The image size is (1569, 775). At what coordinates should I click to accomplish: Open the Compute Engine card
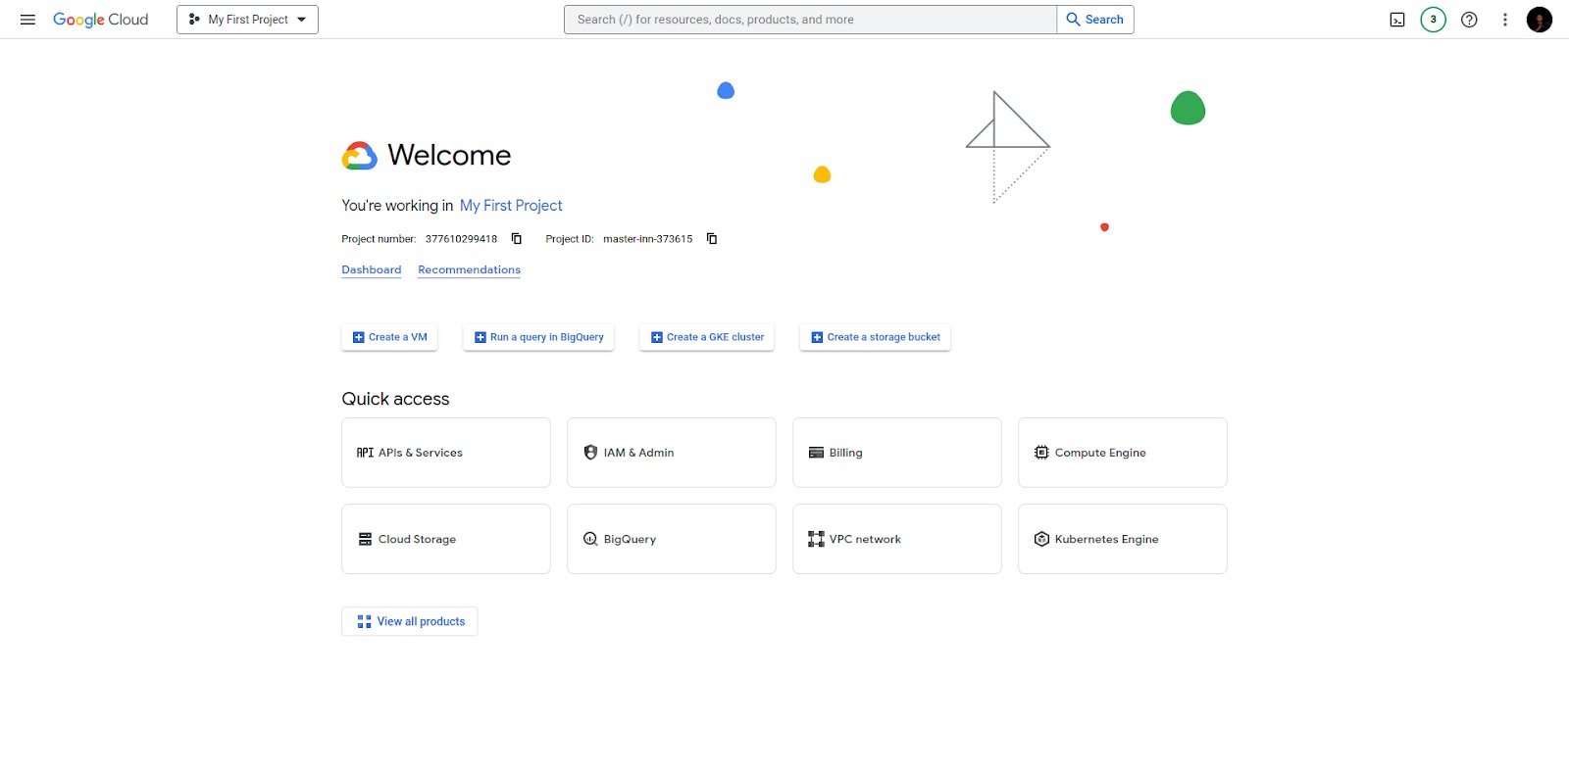1123,453
